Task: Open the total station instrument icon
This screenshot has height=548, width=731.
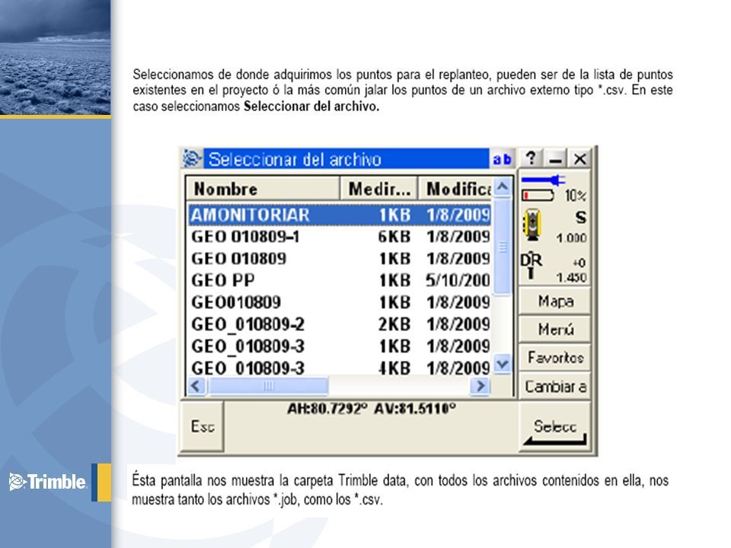Action: [532, 225]
